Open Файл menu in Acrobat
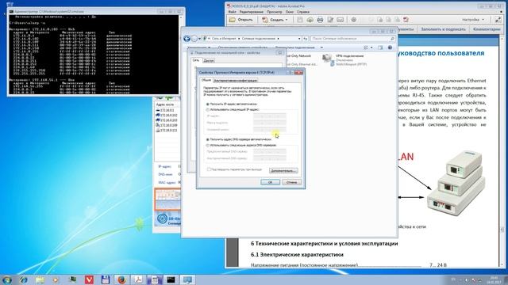508x285 pixels. click(232, 12)
